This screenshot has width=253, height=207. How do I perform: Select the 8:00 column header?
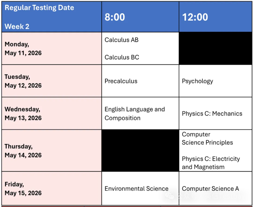(115, 17)
